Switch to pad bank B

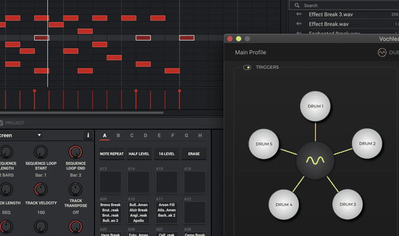(x=118, y=135)
